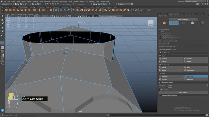Click the magnifier search icon in left sidebar
This screenshot has height=117, width=209.
point(2,64)
